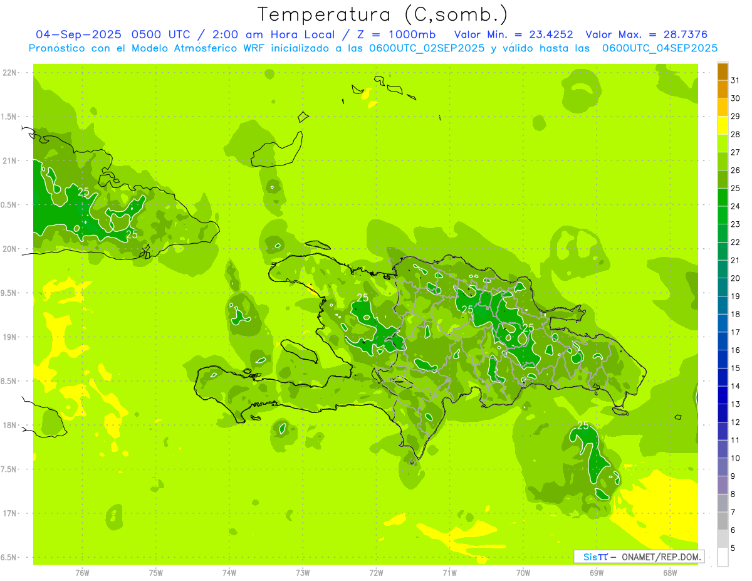Click the "75W" longitude label
Image resolution: width=752 pixels, height=581 pixels.
(x=156, y=572)
